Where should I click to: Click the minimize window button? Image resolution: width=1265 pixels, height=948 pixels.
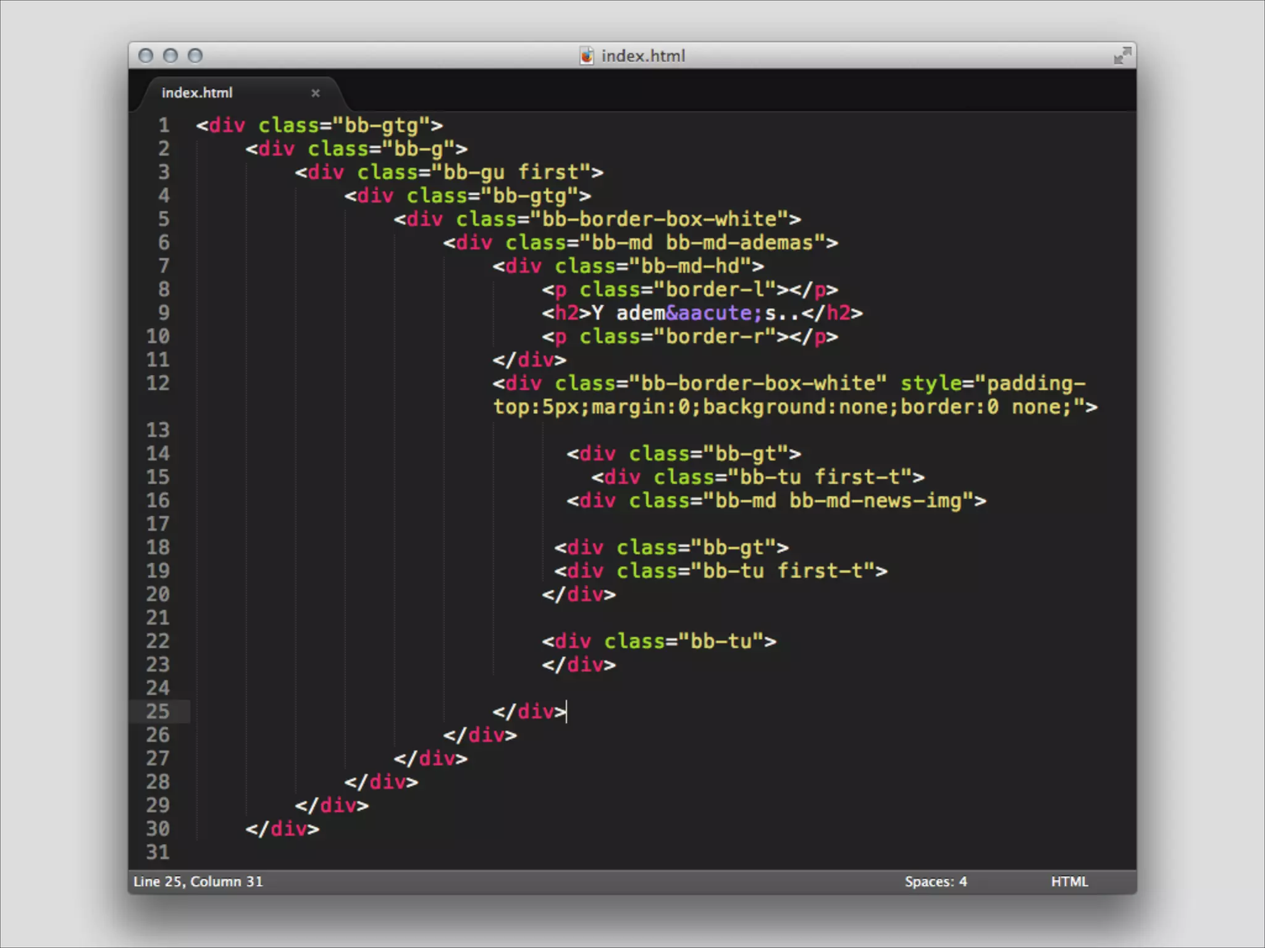pyautogui.click(x=170, y=56)
